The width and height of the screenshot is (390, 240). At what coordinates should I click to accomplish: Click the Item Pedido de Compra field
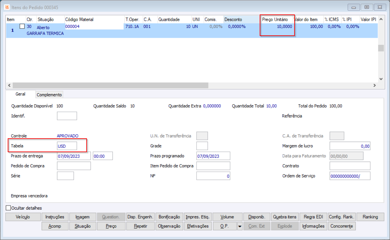click(x=213, y=166)
